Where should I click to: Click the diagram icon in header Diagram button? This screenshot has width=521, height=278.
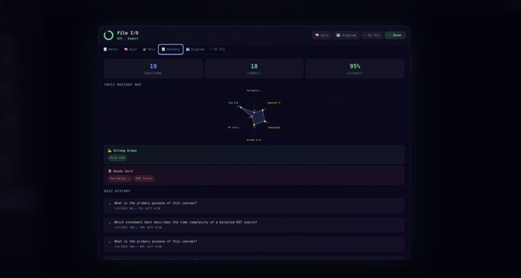click(x=338, y=35)
